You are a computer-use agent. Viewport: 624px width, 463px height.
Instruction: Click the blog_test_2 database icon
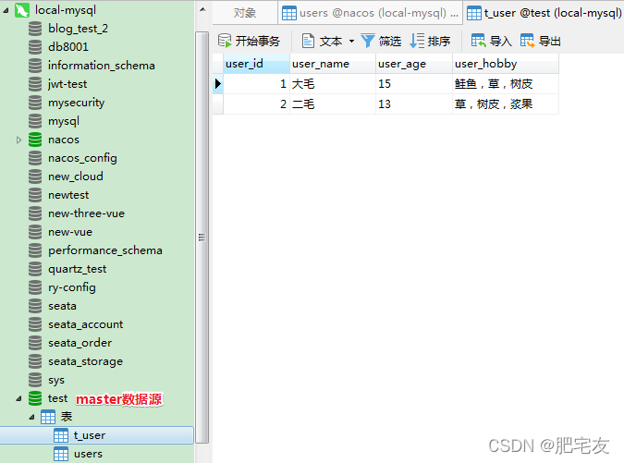tap(35, 29)
